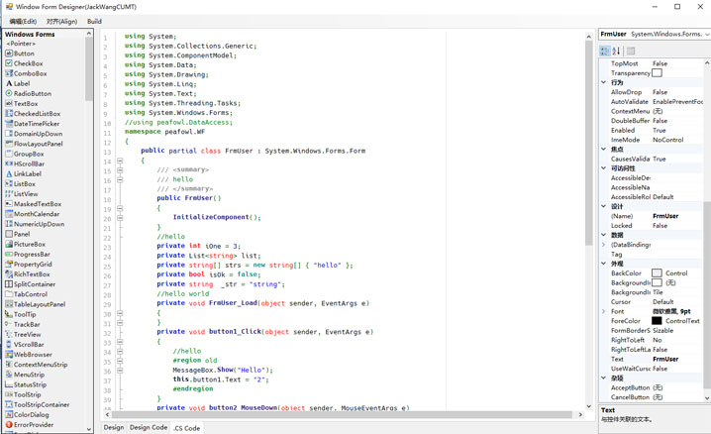Click the code editor horizontal scrollbar
Screen dimensions: 711x434
[x=343, y=414]
